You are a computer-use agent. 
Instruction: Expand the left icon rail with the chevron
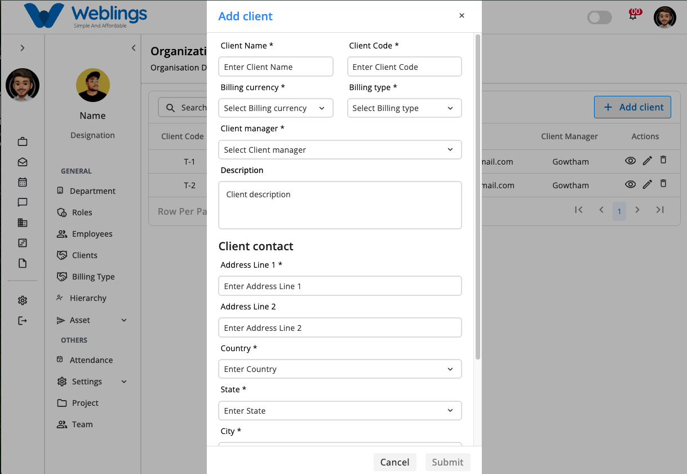[23, 48]
